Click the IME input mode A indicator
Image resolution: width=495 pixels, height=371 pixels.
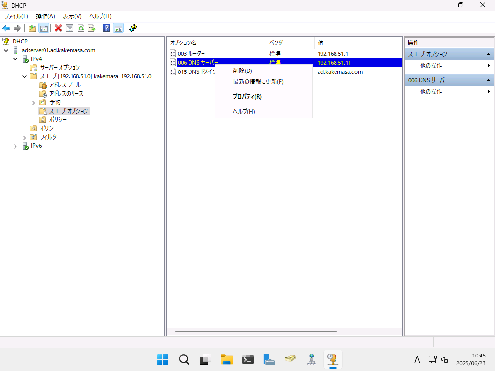417,359
